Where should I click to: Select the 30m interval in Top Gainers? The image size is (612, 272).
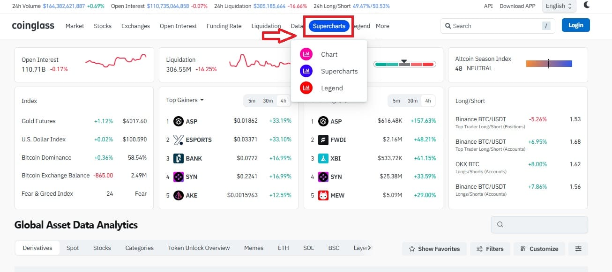click(x=268, y=101)
